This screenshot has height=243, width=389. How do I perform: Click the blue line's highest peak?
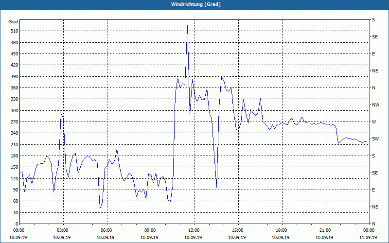[187, 25]
